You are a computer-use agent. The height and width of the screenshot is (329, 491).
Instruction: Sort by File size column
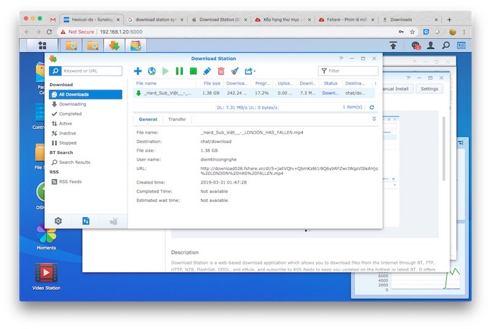click(x=210, y=83)
